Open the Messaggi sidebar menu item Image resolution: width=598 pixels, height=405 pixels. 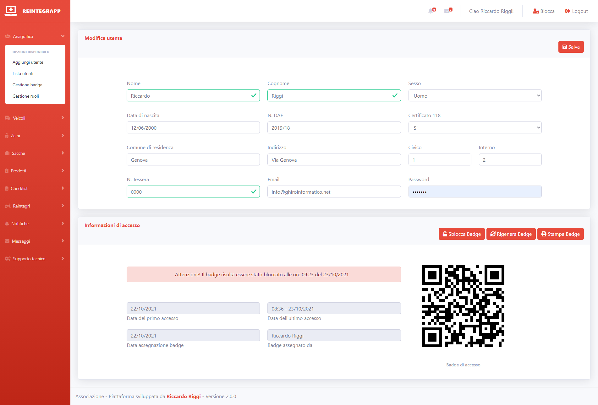(35, 241)
